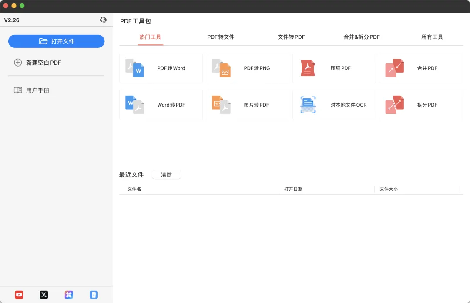Click the green macOS zoom window button
Screen dimensions: 470x303
(x=22, y=6)
